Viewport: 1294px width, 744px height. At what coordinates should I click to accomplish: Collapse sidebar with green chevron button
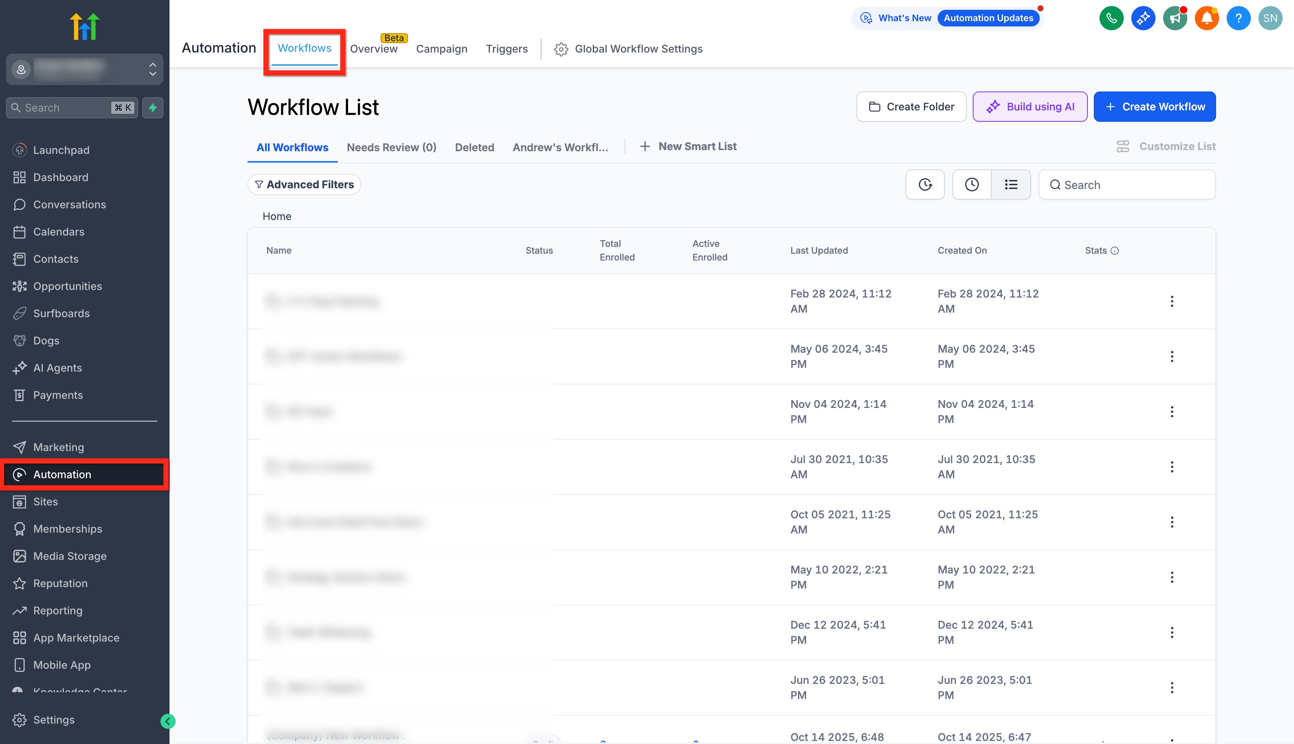pos(168,721)
